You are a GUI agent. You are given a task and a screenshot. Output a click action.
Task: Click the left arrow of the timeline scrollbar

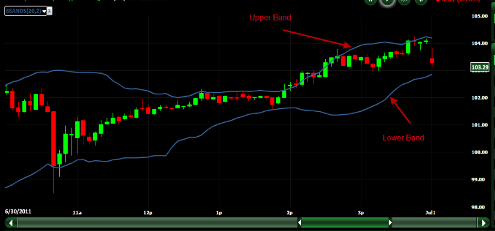pyautogui.click(x=11, y=223)
